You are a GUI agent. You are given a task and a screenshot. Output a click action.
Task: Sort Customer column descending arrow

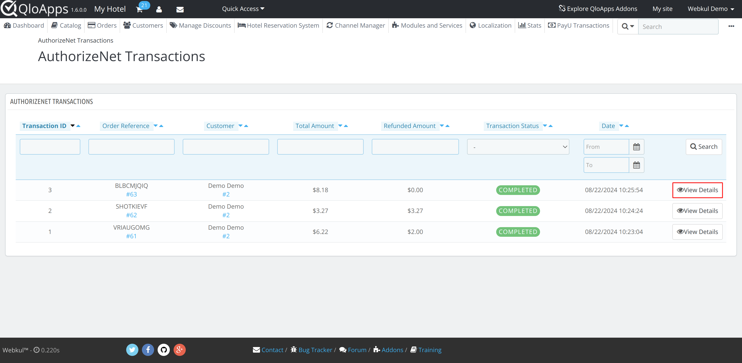tap(240, 126)
